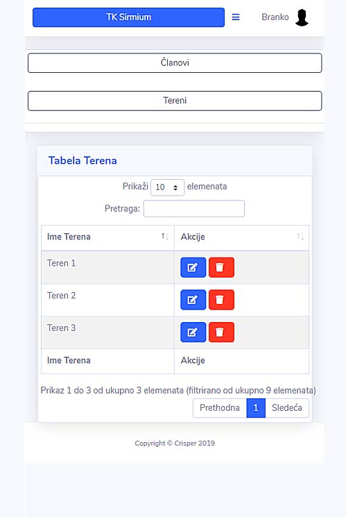Open the Tereni section

click(x=175, y=101)
